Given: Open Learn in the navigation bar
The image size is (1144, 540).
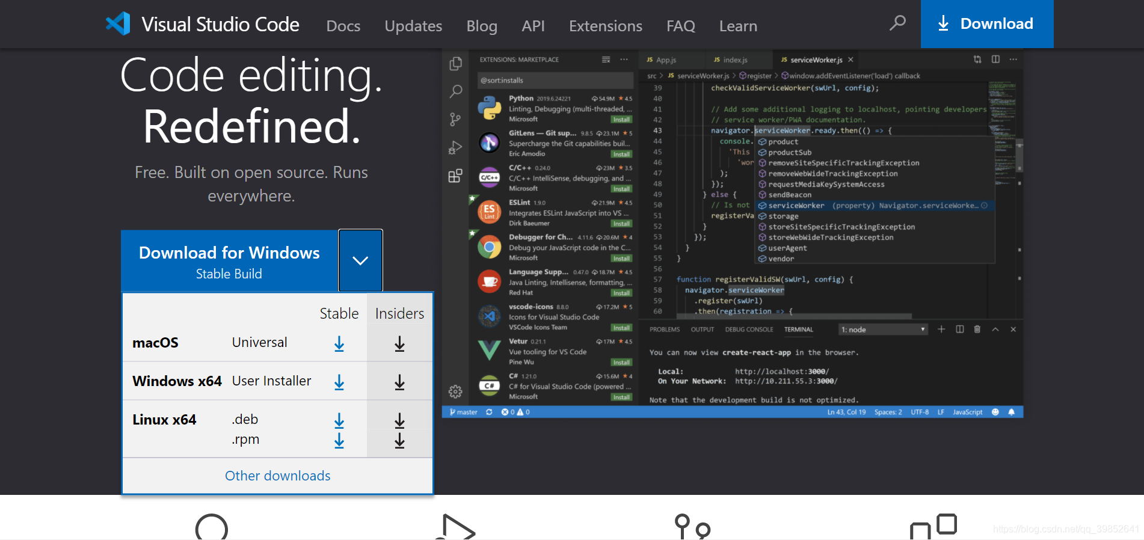Looking at the screenshot, I should [x=738, y=26].
